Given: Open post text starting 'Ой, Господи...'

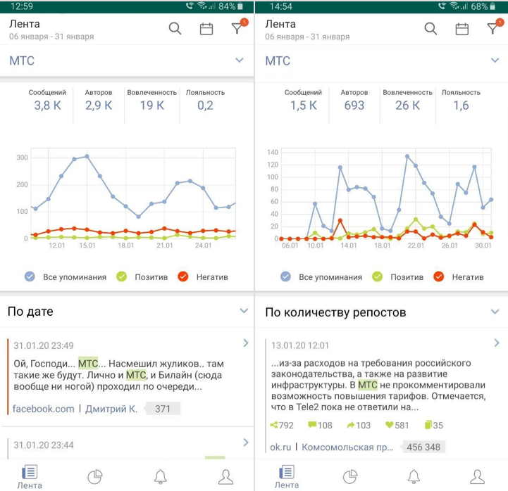Looking at the screenshot, I should pos(118,375).
